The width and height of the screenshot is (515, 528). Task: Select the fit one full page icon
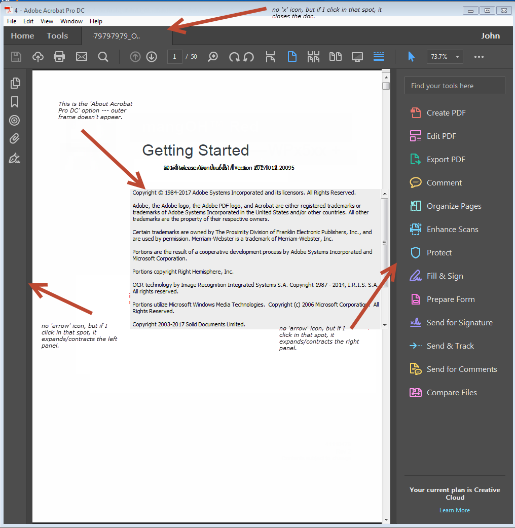pyautogui.click(x=292, y=57)
